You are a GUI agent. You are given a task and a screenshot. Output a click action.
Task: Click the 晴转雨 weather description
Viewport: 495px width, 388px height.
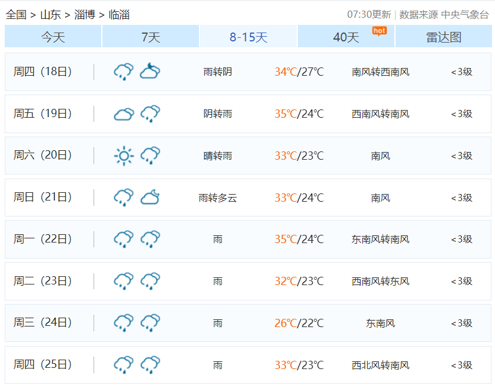click(x=217, y=156)
